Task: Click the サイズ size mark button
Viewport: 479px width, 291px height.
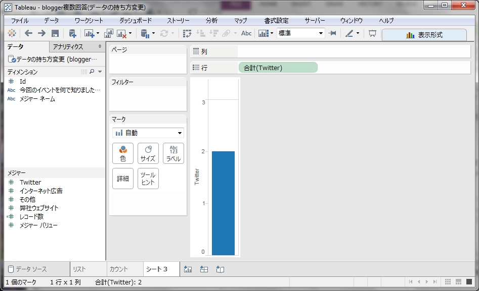Action: click(x=148, y=153)
